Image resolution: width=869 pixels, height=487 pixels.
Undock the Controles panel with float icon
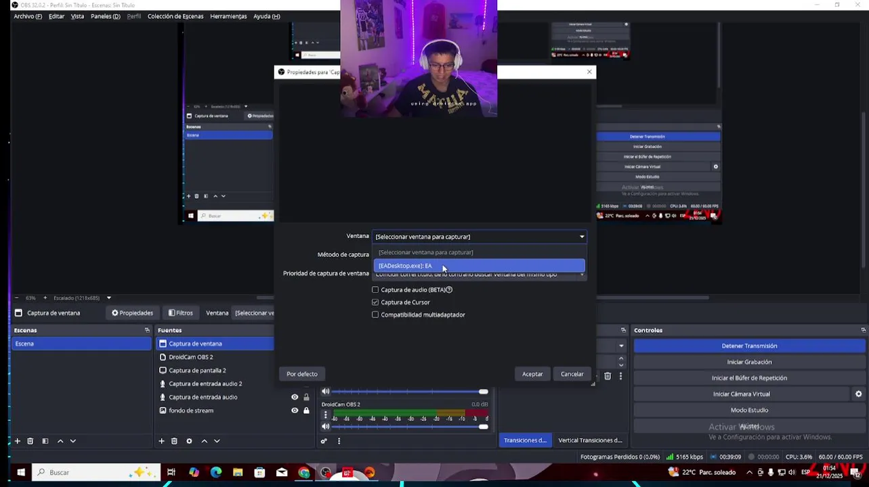863,330
